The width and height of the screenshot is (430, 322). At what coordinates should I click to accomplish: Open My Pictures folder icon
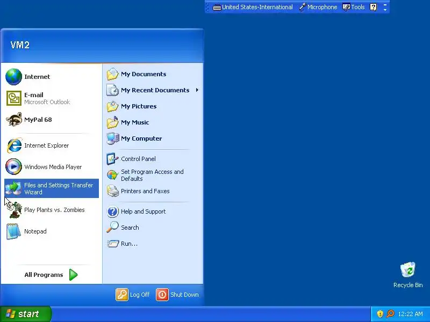click(112, 106)
